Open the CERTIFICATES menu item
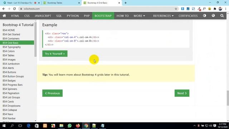 point(188,16)
